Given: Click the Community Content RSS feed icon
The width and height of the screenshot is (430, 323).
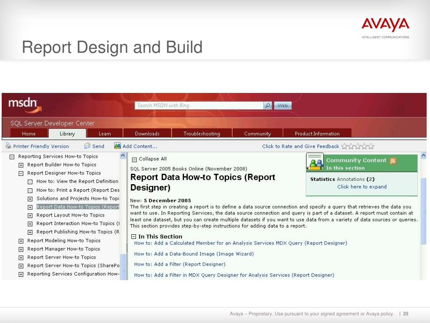Looking at the screenshot, I should click(393, 161).
